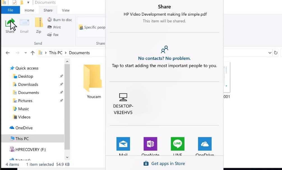Image resolution: width=282 pixels, height=170 pixels.
Task: Switch to the Home ribbon tab
Action: (x=29, y=10)
